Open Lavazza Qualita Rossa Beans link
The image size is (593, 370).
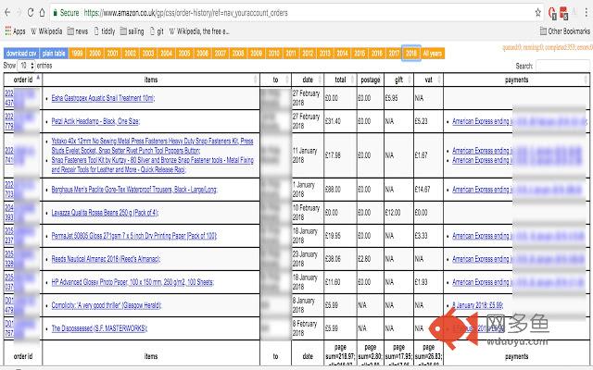pyautogui.click(x=105, y=213)
